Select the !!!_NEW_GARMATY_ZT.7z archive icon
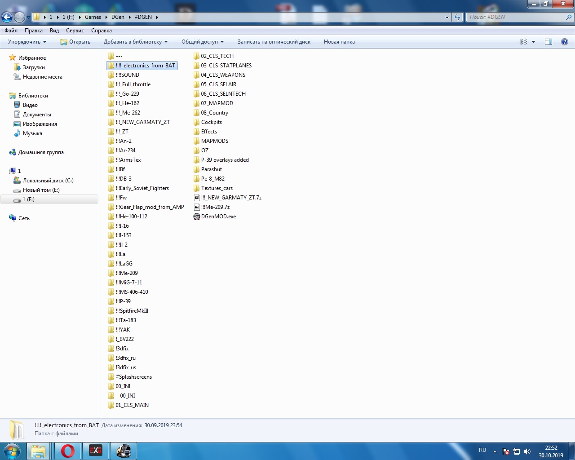 pos(196,198)
